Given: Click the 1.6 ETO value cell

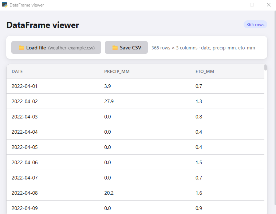Looking at the screenshot, I should pos(199,193).
